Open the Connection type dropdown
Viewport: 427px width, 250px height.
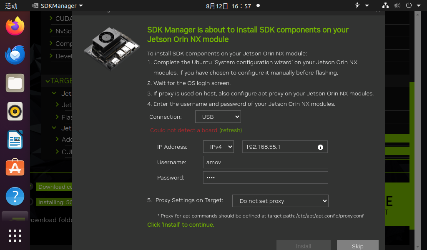(218, 117)
